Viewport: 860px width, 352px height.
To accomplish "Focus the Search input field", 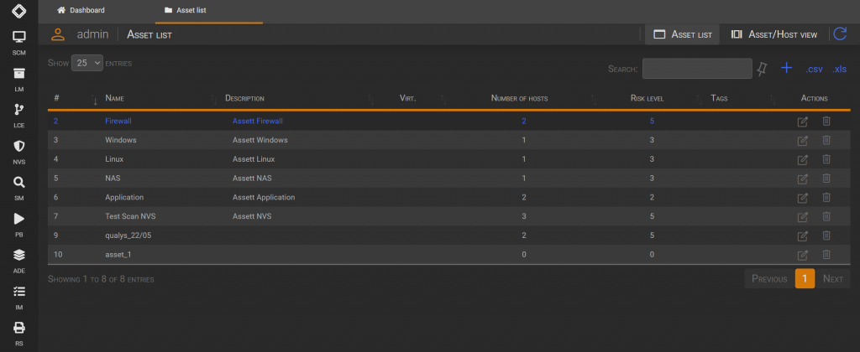I will [697, 69].
